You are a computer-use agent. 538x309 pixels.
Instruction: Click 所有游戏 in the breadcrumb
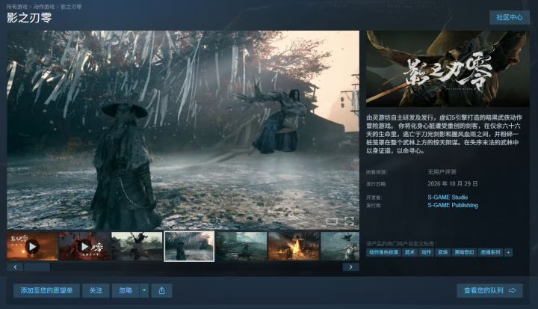(x=17, y=7)
